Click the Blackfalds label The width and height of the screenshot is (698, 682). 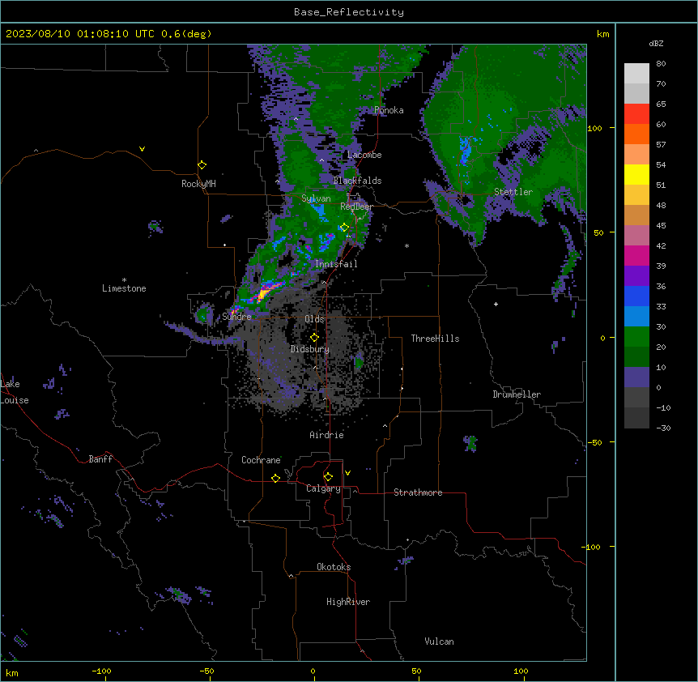(x=357, y=181)
